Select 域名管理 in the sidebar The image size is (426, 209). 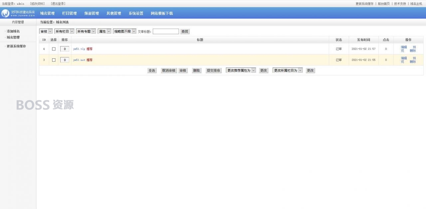[x=13, y=37]
